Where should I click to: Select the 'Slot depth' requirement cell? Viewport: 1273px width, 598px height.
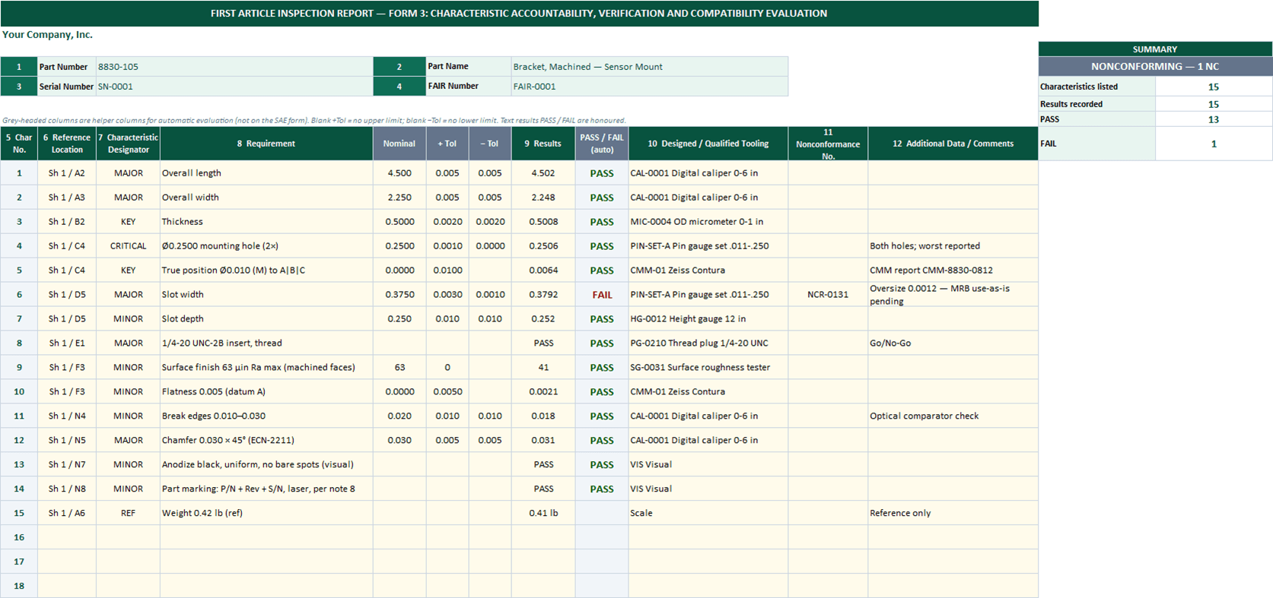coord(266,319)
